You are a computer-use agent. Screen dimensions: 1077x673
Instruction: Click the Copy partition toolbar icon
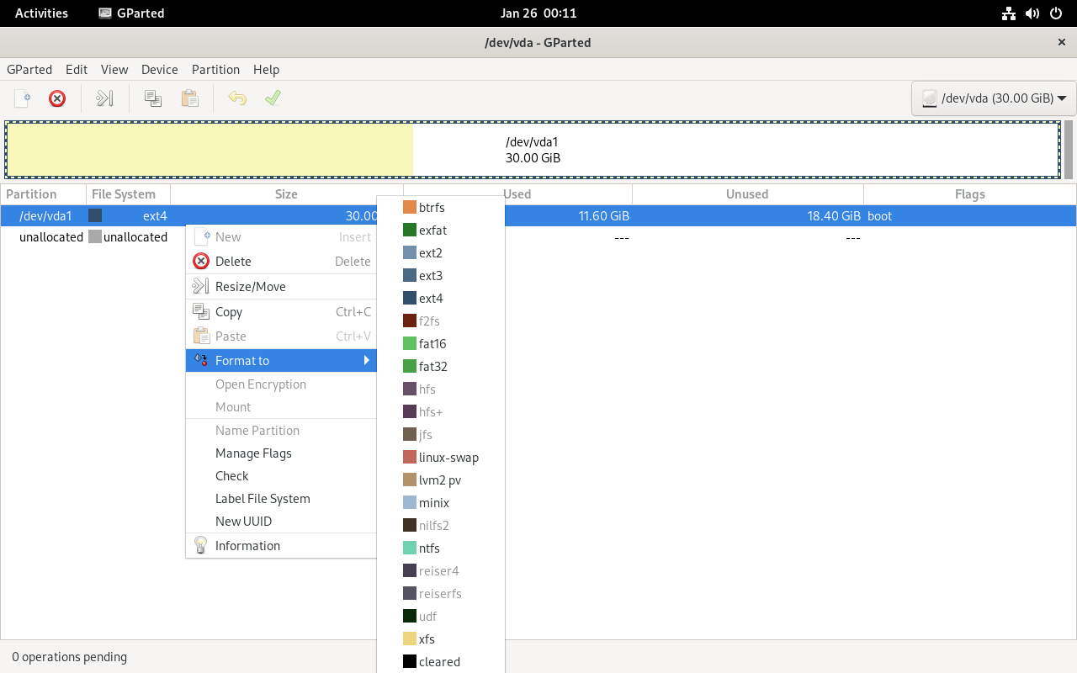click(153, 98)
